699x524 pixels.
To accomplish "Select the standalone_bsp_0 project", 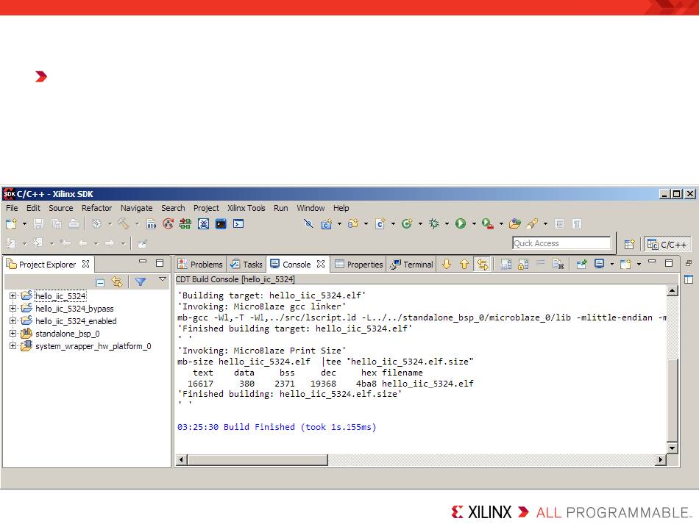I will tap(67, 334).
